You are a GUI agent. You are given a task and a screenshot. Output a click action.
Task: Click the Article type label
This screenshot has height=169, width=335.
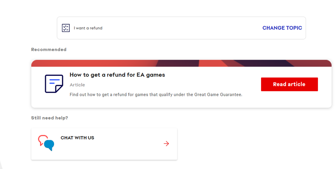point(77,85)
